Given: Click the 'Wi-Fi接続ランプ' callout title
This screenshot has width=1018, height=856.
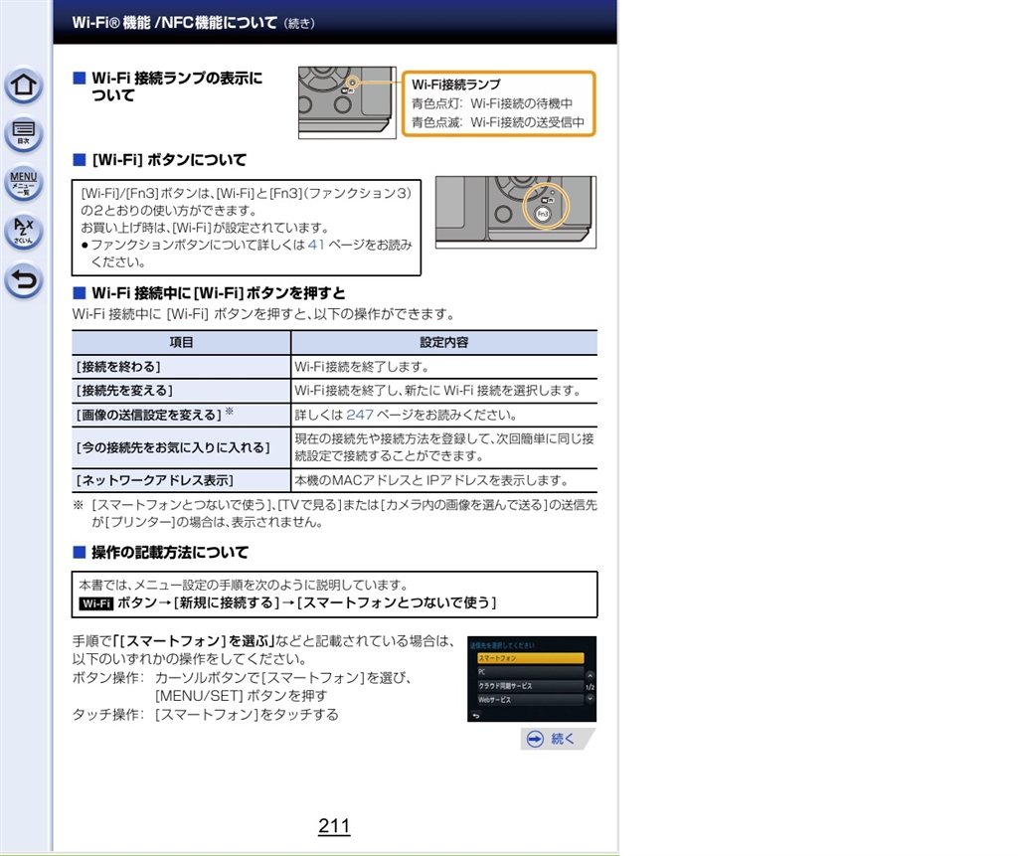Looking at the screenshot, I should (x=456, y=85).
